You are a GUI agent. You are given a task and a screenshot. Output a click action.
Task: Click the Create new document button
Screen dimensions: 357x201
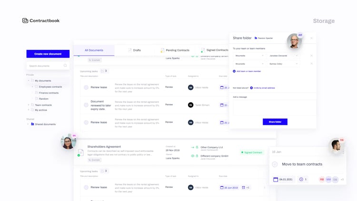pos(48,54)
